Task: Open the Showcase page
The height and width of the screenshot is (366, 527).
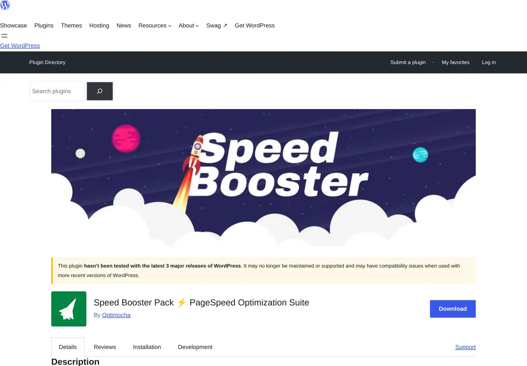Action: point(13,26)
